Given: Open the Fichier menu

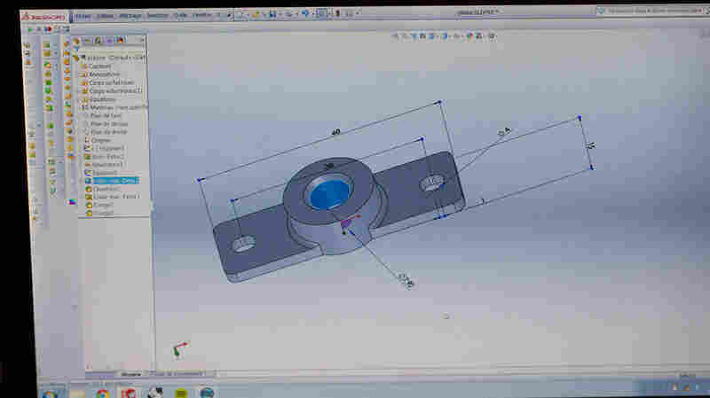Looking at the screenshot, I should (x=83, y=16).
